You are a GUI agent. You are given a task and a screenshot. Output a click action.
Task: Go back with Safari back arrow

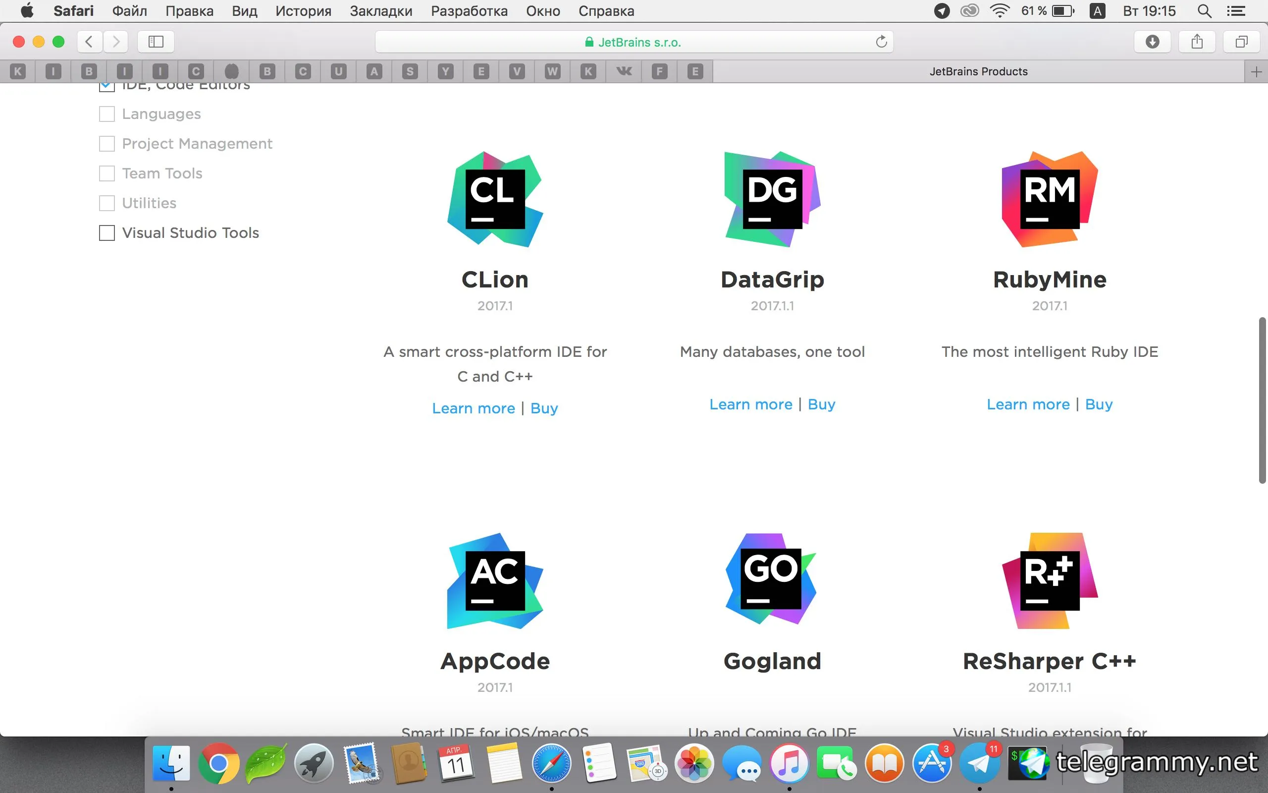click(89, 42)
